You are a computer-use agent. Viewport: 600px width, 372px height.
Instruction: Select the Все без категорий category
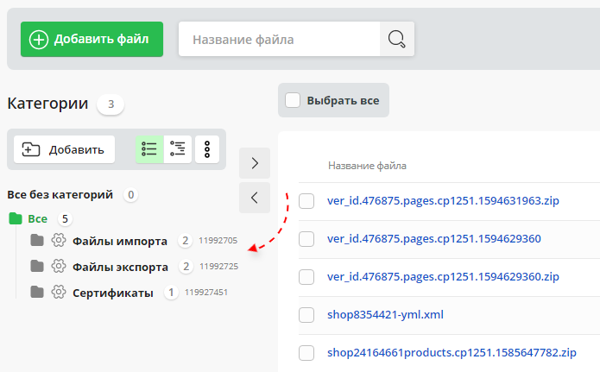(60, 194)
